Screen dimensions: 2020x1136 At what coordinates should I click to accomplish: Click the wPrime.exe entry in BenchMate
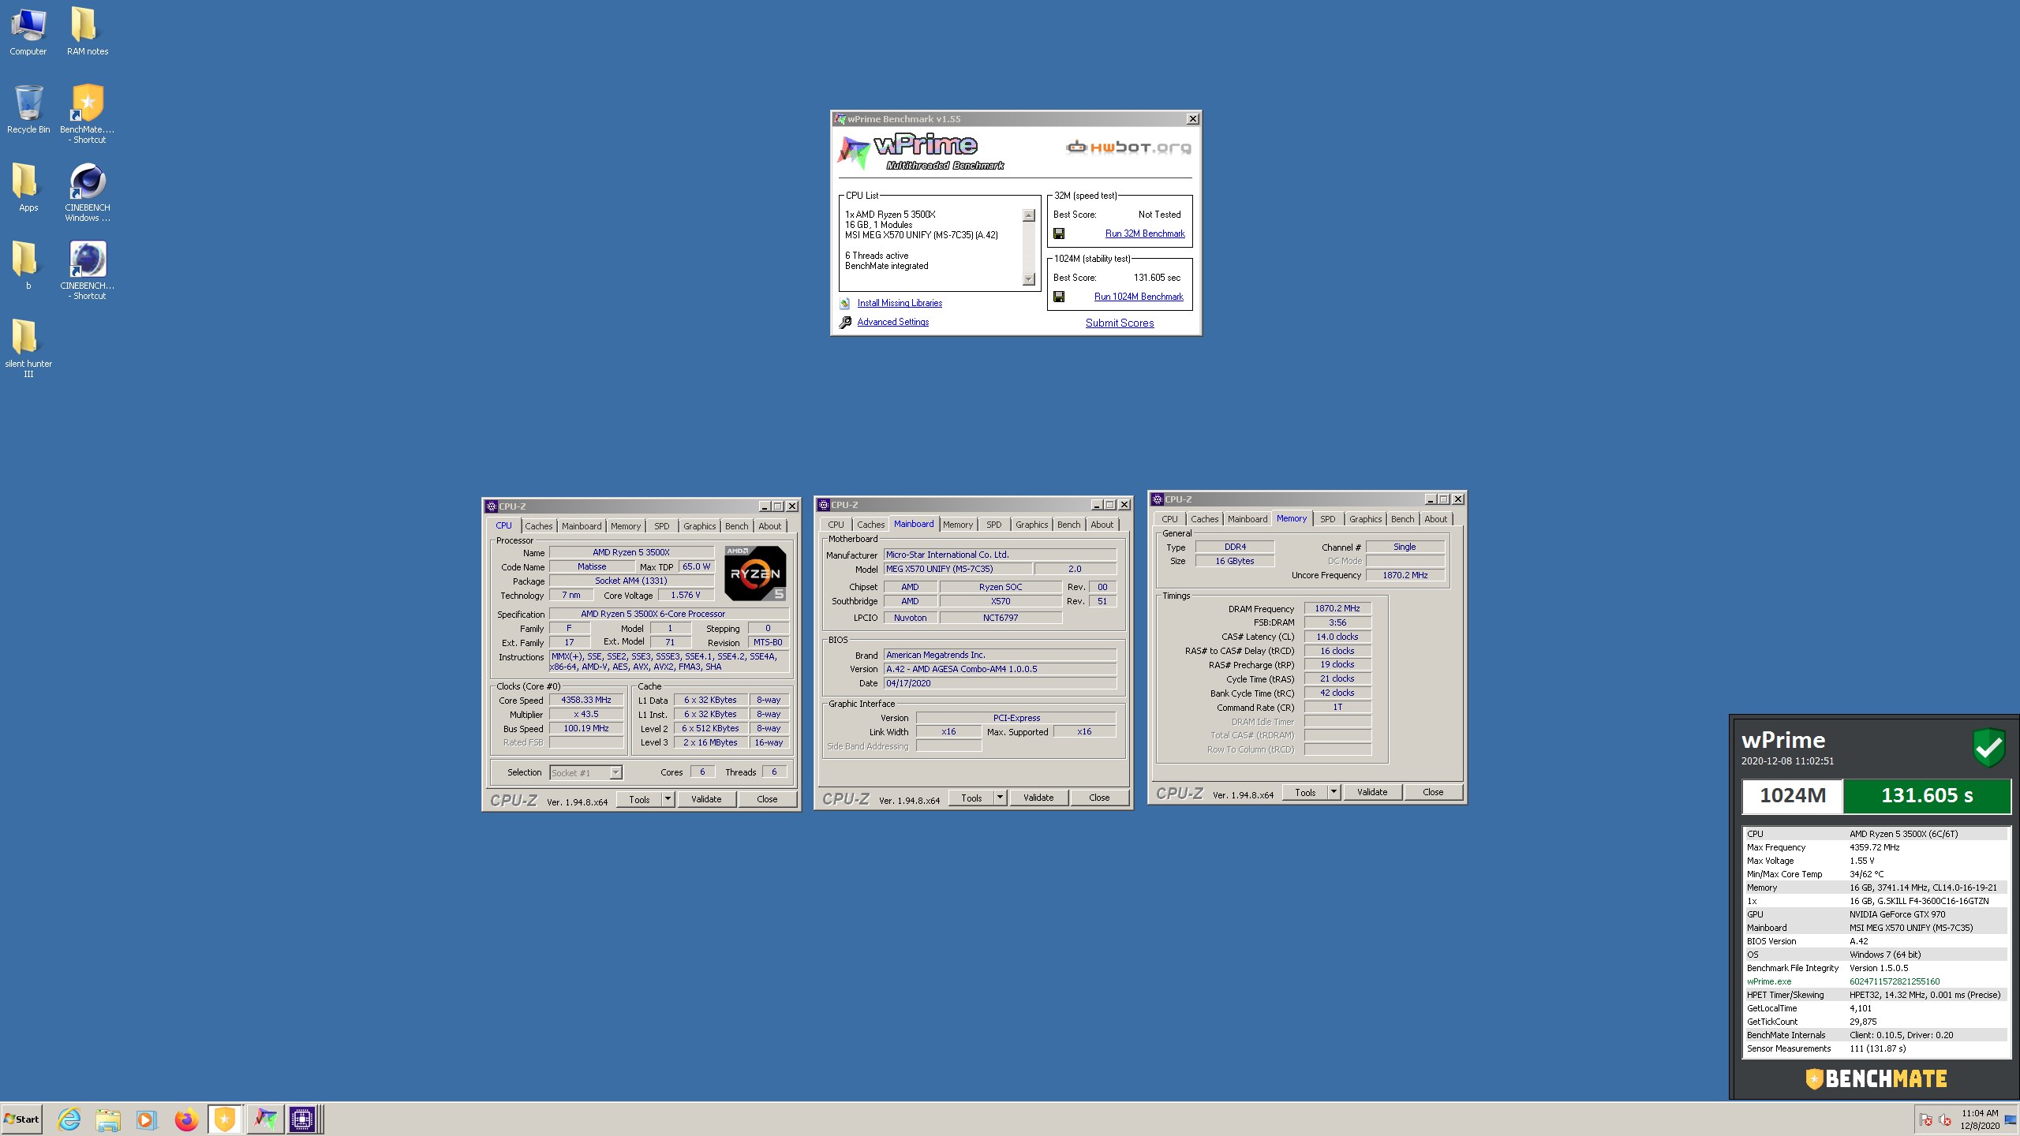pyautogui.click(x=1876, y=981)
